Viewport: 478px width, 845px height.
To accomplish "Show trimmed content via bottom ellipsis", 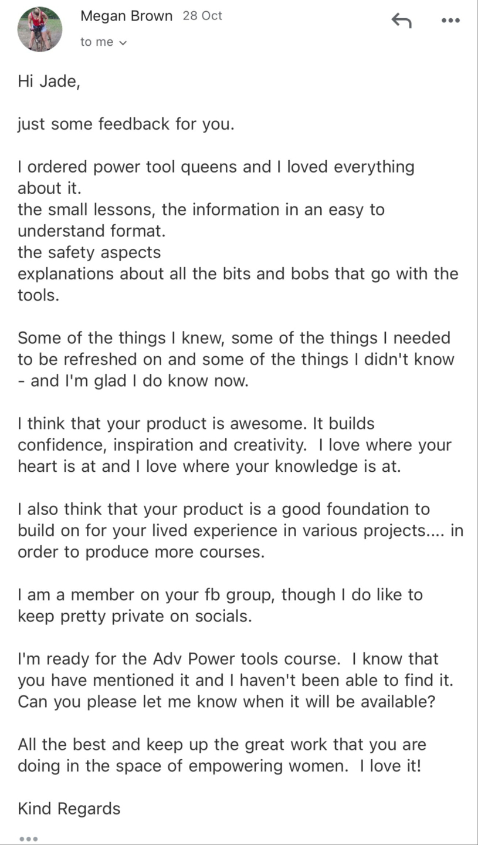I will click(x=28, y=839).
